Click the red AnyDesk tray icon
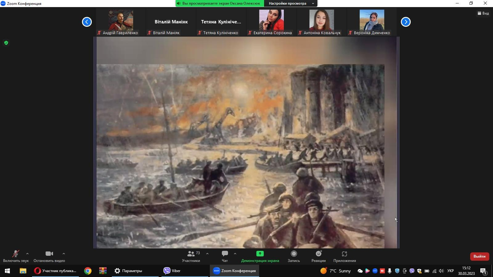Viewport: 493px width, 277px height. pos(382,271)
